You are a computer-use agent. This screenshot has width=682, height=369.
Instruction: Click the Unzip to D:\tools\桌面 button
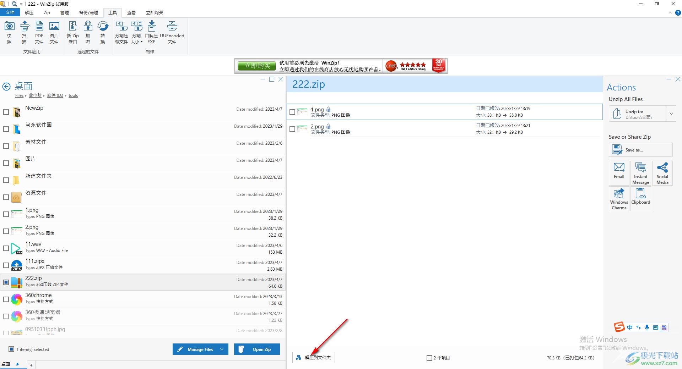coord(637,114)
